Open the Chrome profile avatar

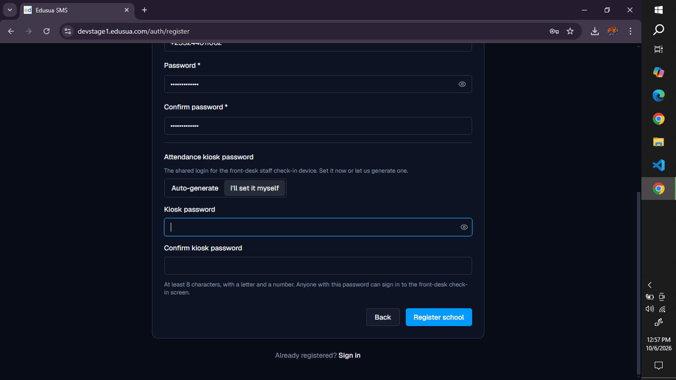613,31
